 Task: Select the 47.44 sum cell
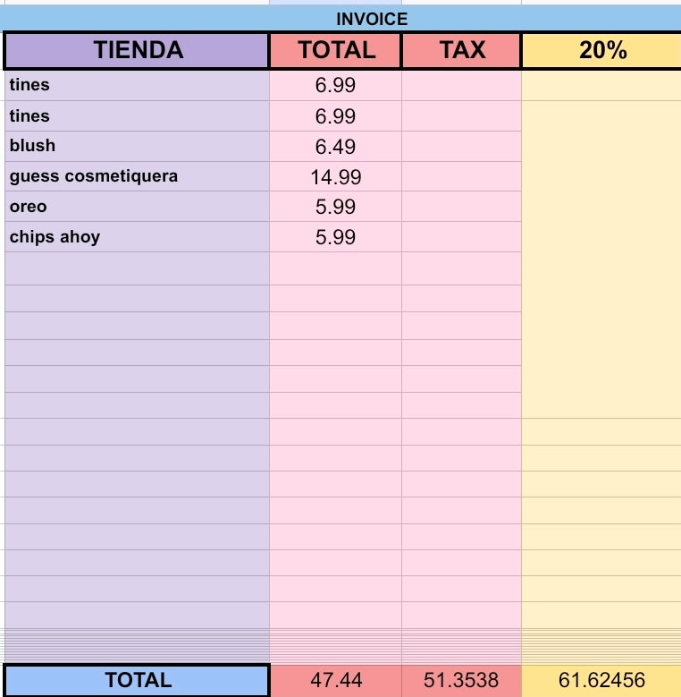coord(336,680)
